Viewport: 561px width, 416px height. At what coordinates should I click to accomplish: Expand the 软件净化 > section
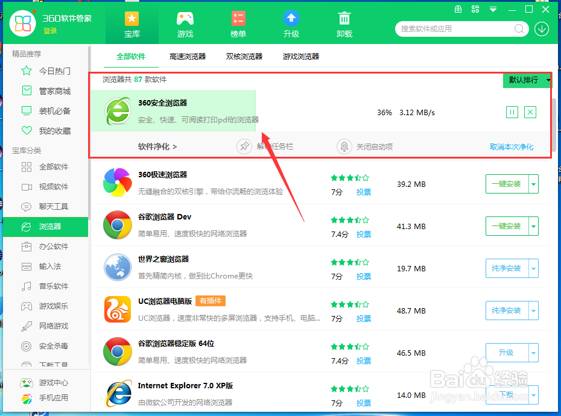[157, 147]
